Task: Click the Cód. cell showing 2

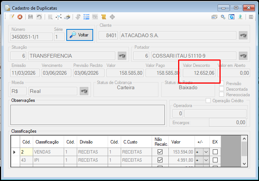Action: tap(26, 152)
